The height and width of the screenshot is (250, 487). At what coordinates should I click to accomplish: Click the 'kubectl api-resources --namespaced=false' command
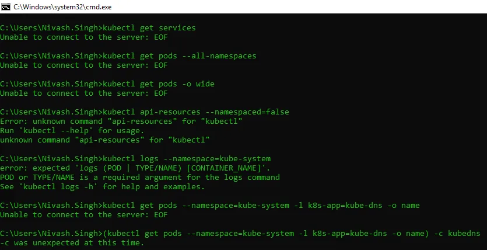[196, 112]
